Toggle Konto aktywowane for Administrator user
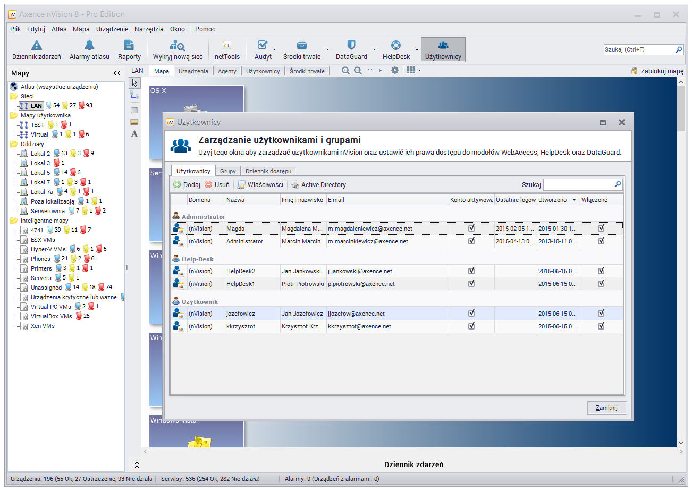Screen dimensions: 692x490 (x=471, y=241)
